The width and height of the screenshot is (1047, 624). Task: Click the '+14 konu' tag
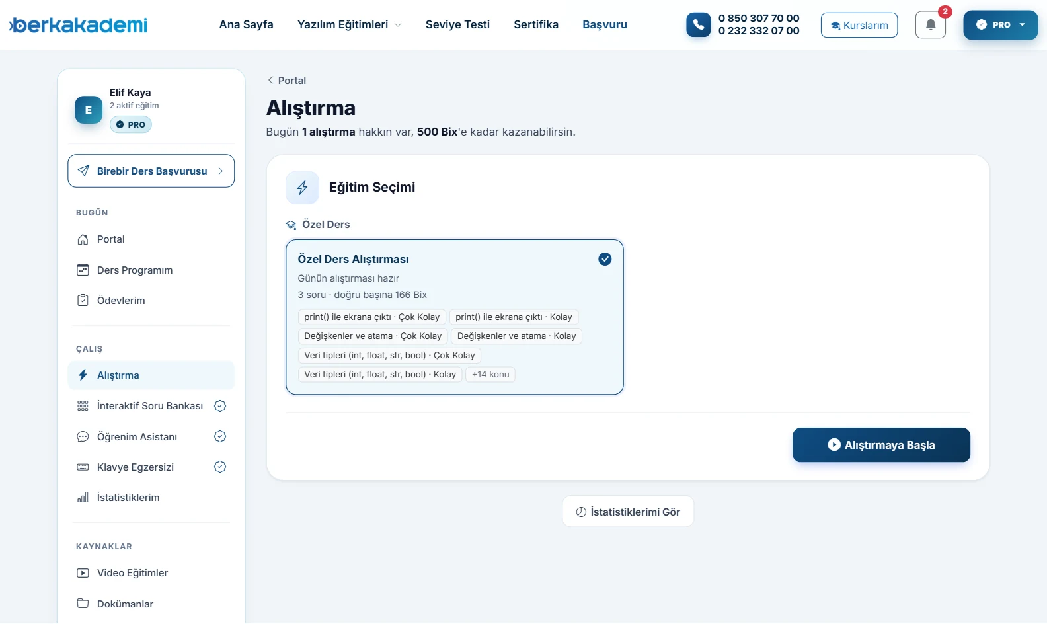click(490, 374)
